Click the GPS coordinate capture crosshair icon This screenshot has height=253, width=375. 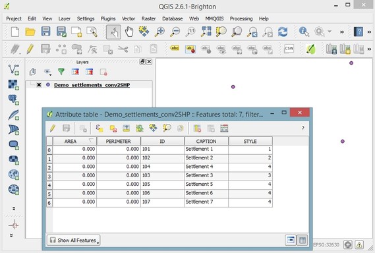coord(14,225)
